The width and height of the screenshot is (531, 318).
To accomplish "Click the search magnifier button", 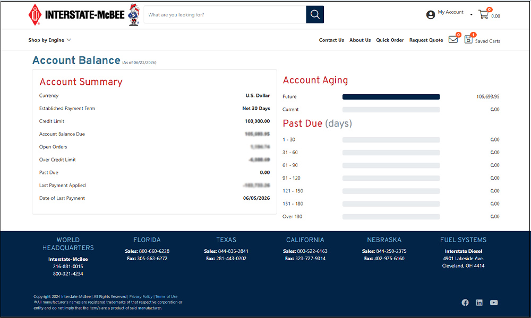I will 314,14.
